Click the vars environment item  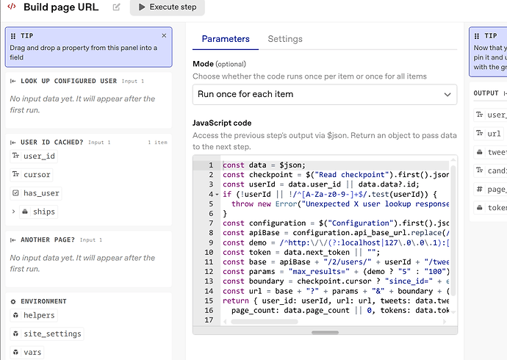pos(27,352)
